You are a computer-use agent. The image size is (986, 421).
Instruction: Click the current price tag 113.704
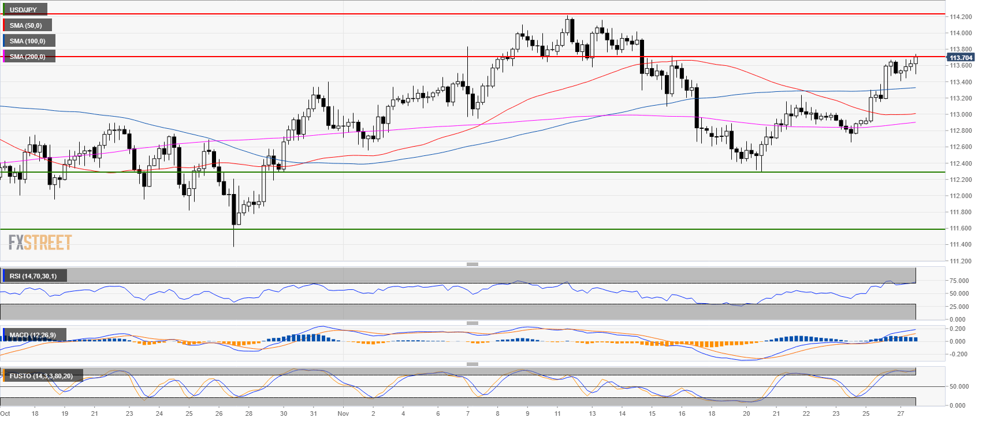coord(961,58)
